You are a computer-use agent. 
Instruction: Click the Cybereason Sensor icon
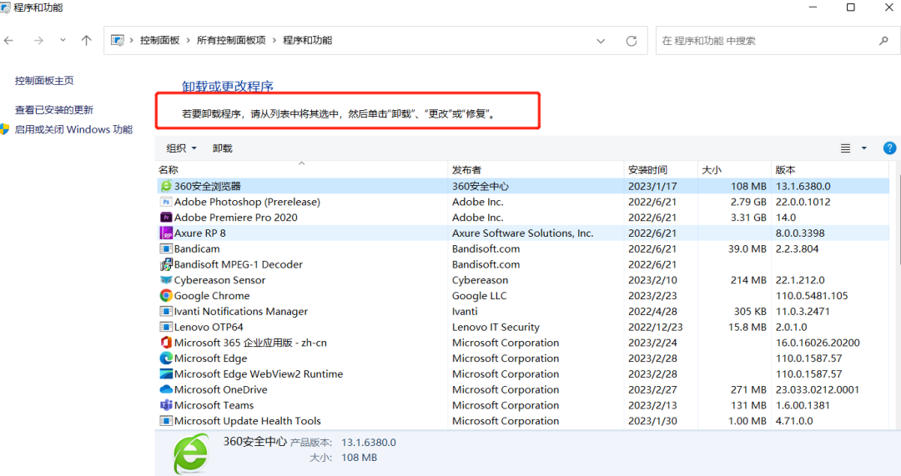click(165, 279)
